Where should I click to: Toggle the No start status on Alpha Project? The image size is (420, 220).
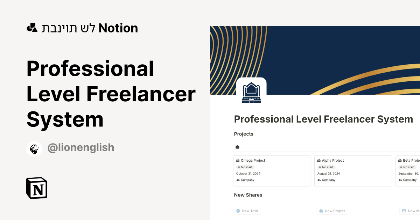tap(326, 167)
